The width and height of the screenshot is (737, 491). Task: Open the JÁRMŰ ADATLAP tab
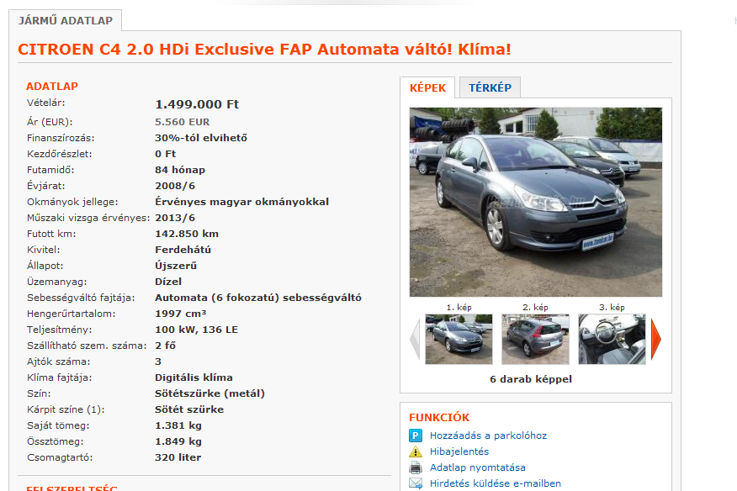[x=66, y=21]
